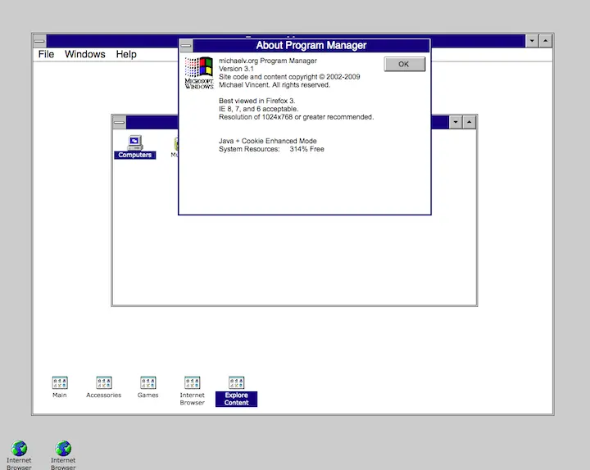The image size is (590, 470).
Task: Open the Main program group icon
Action: [60, 387]
